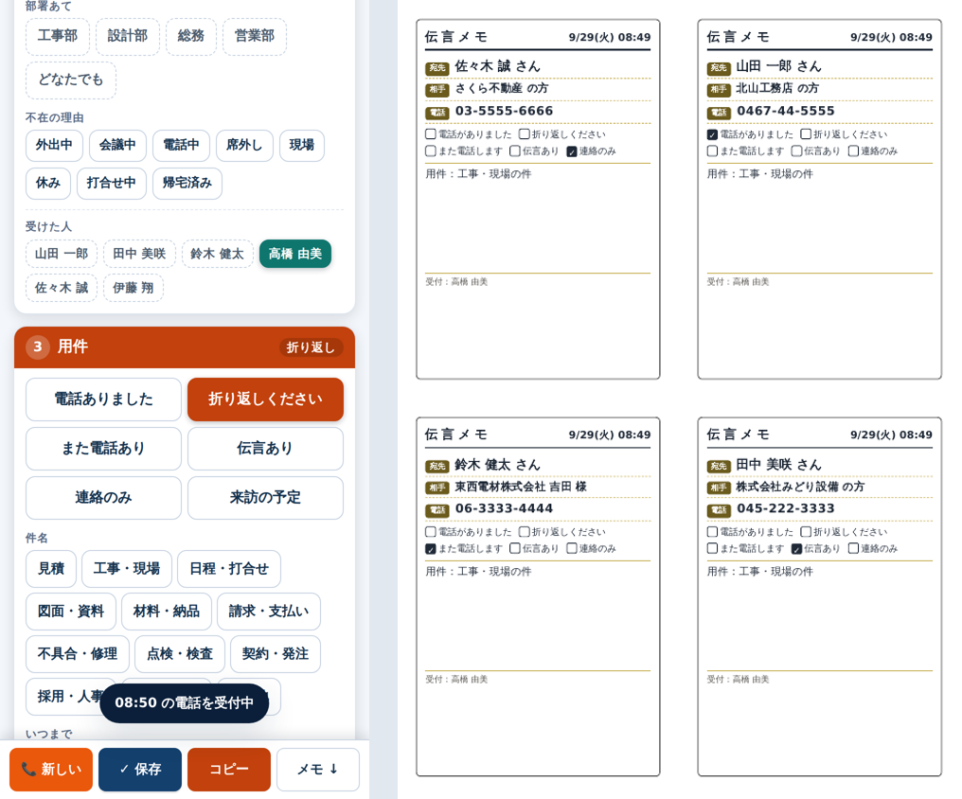This screenshot has height=799, width=962.
Task: Copy the memo with コピー button
Action: 229,770
